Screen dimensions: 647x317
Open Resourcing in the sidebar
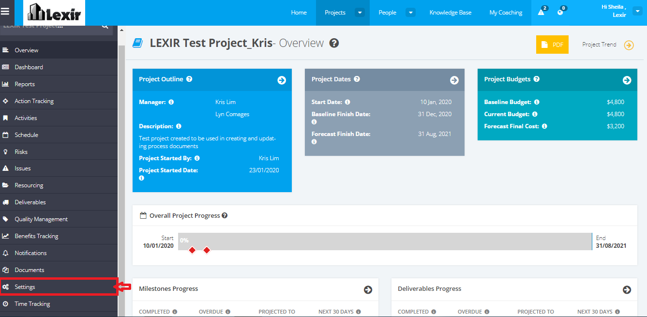(59, 185)
